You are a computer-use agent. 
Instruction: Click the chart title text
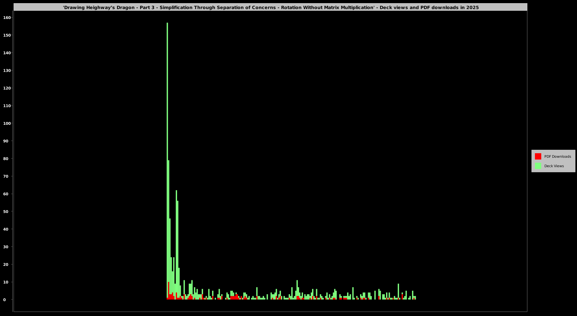(271, 8)
